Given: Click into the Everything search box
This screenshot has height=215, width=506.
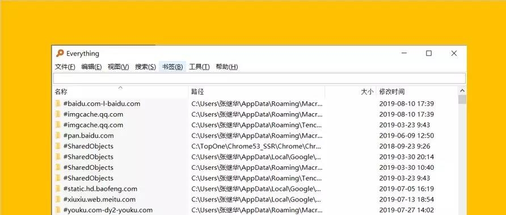Looking at the screenshot, I should point(259,78).
